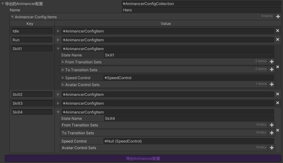Add item to Skill4 From Transition Sets
The width and height of the screenshot is (283, 163).
(x=272, y=125)
